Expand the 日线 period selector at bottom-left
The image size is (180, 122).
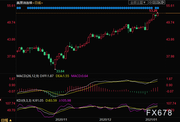pos(6,120)
